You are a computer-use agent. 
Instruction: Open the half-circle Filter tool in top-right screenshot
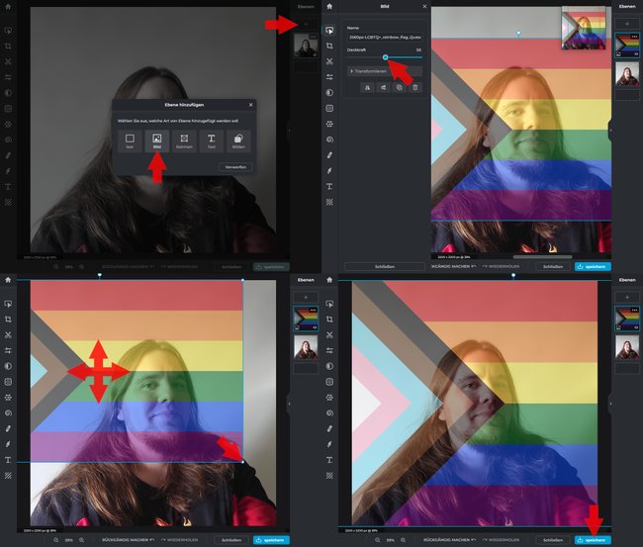point(329,93)
